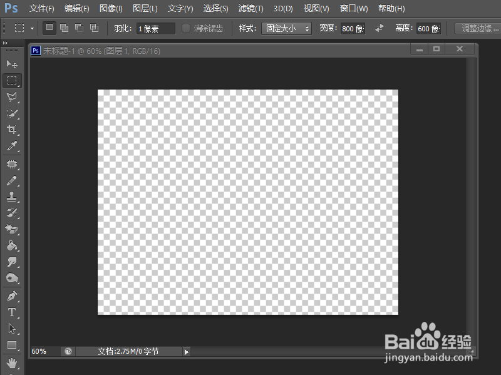The width and height of the screenshot is (501, 375).
Task: Open the 帮助(H) menu
Action: tap(391, 8)
